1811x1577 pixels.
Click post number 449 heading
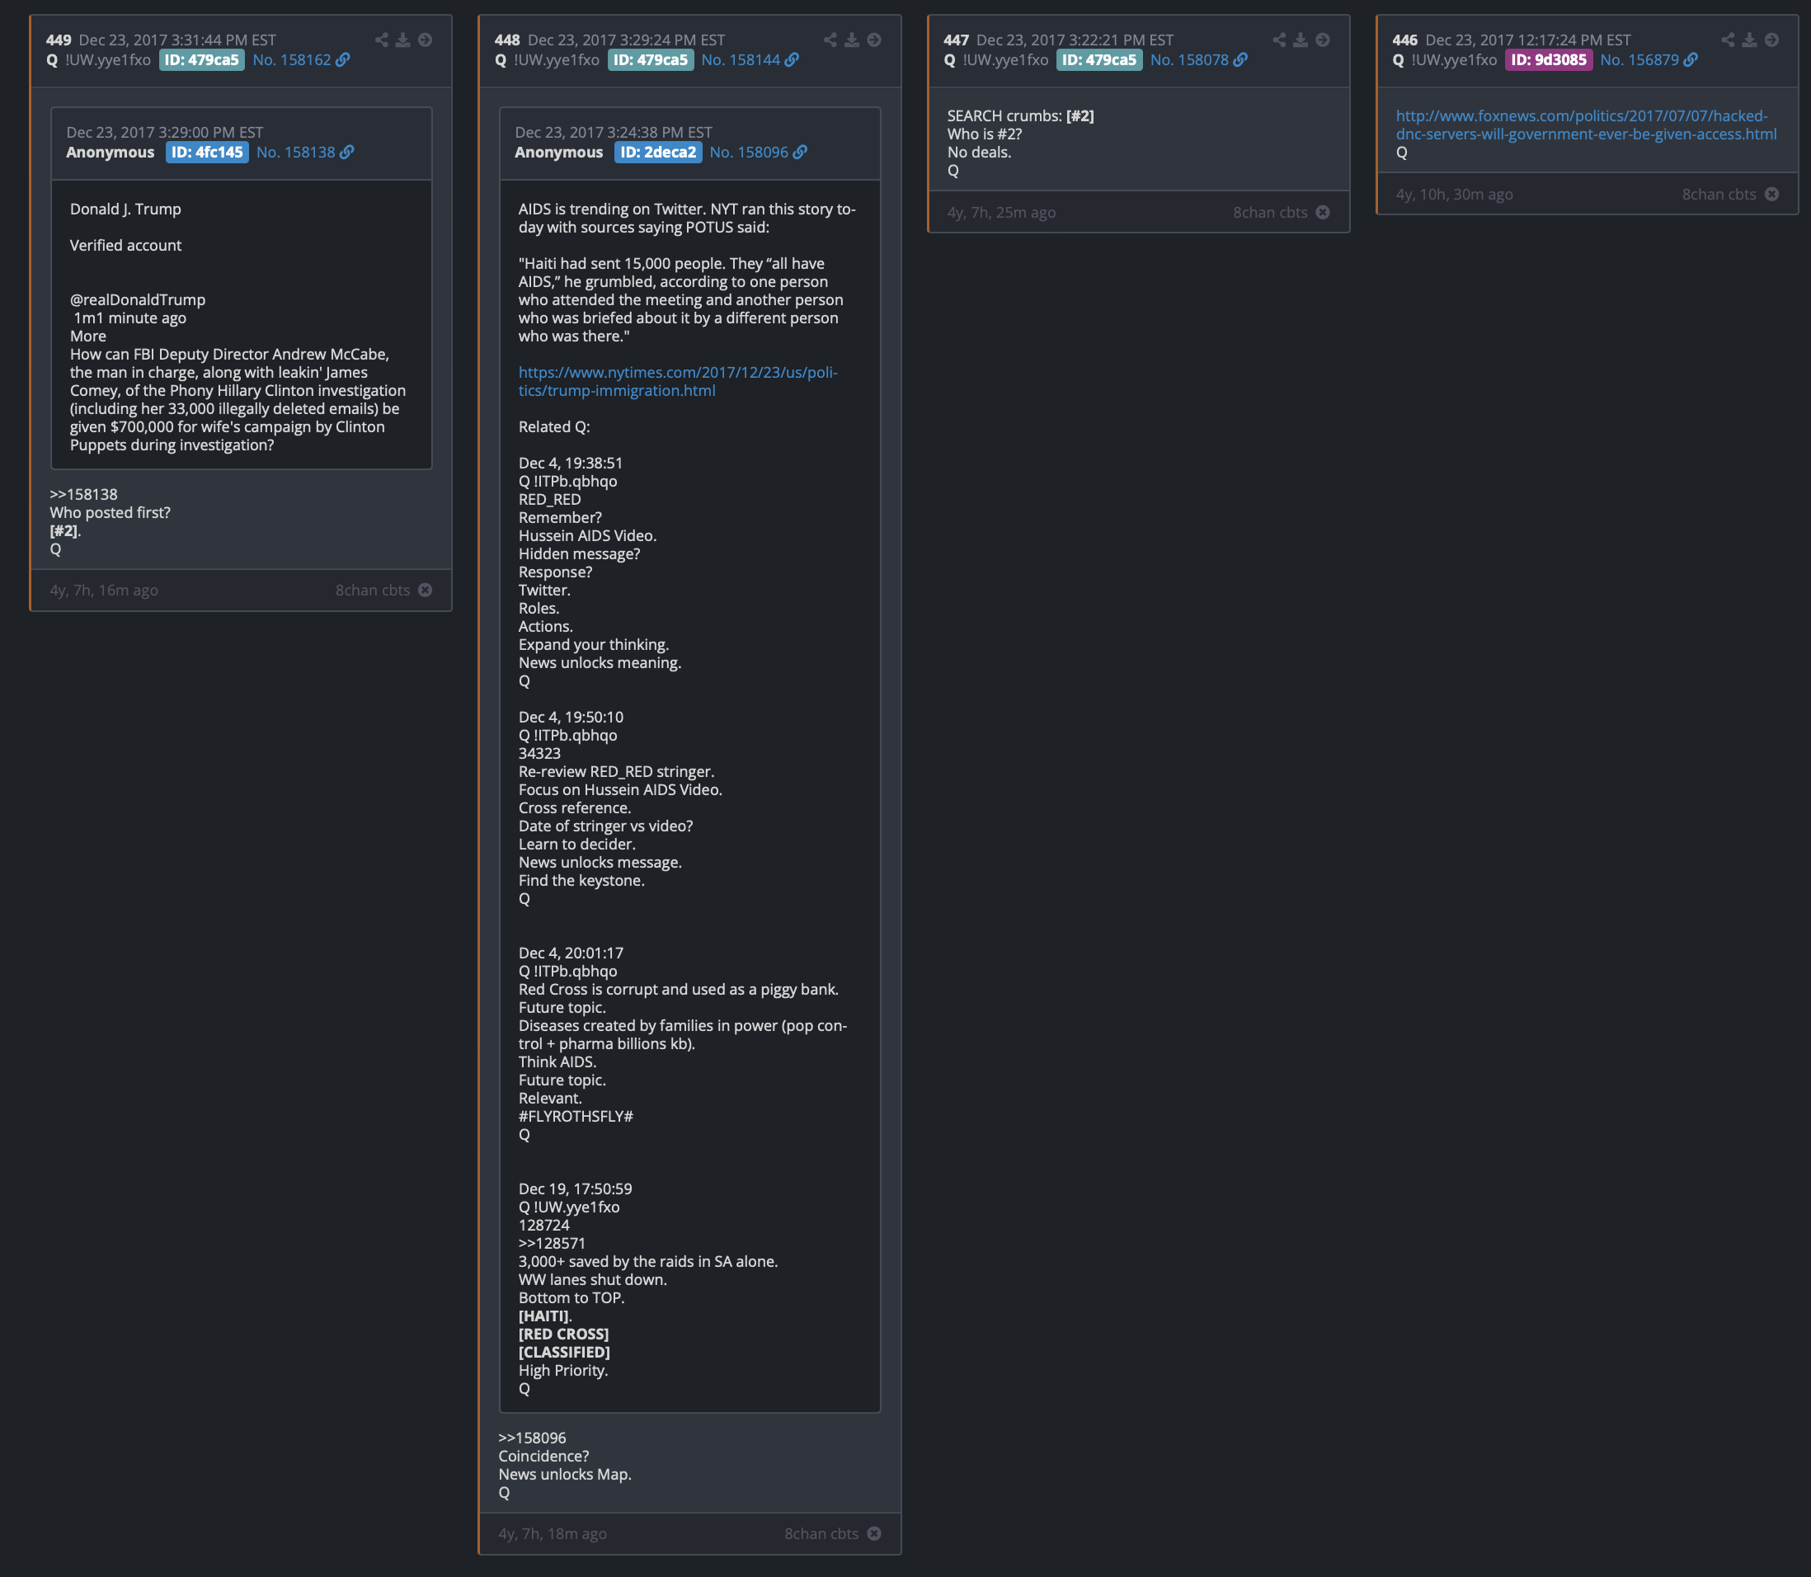[59, 40]
